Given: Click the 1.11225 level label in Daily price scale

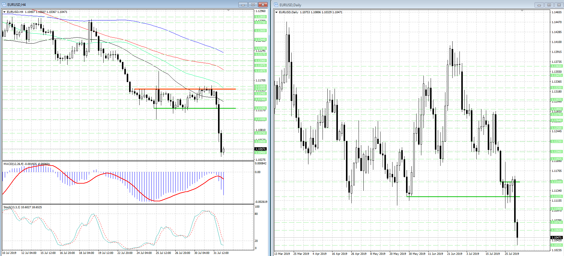Looking at the screenshot, I should (556, 197).
